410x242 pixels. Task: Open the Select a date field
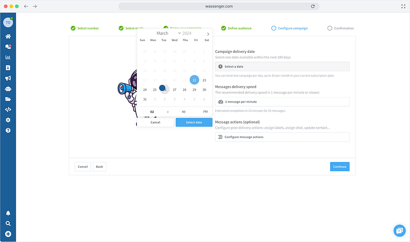coord(282,67)
